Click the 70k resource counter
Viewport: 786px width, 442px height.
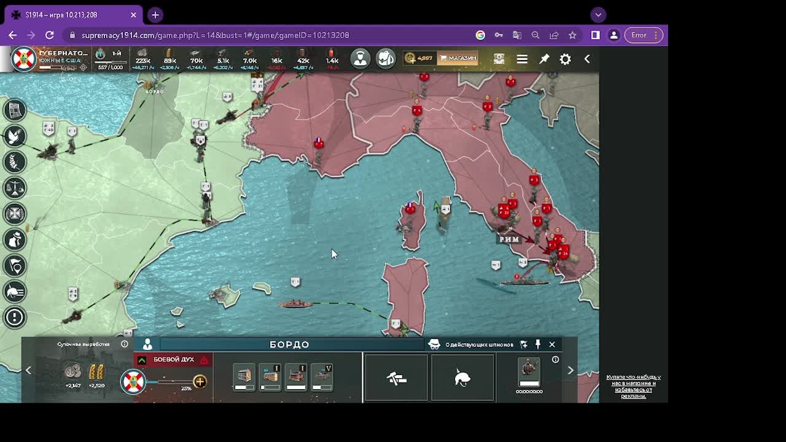(196, 60)
